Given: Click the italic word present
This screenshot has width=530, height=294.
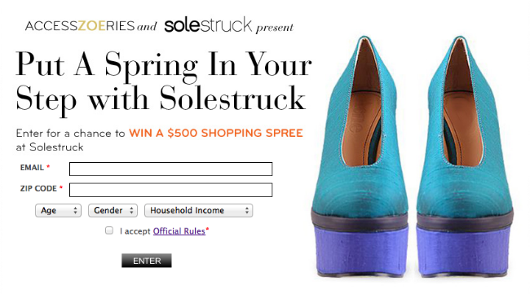Looking at the screenshot, I should [x=275, y=28].
